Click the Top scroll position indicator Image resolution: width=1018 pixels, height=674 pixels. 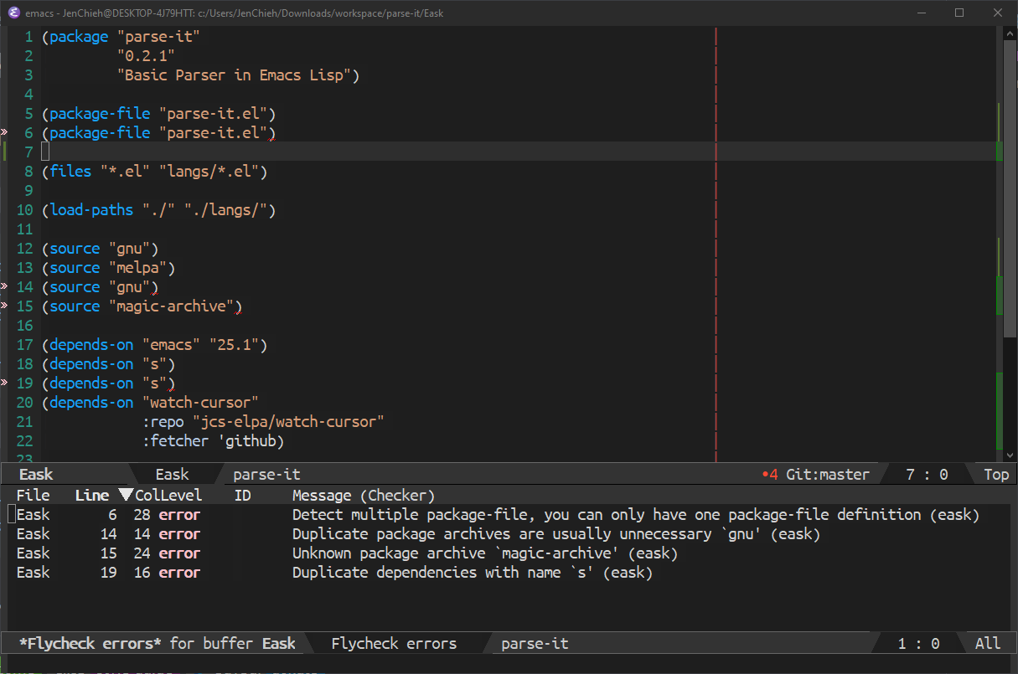pyautogui.click(x=996, y=475)
